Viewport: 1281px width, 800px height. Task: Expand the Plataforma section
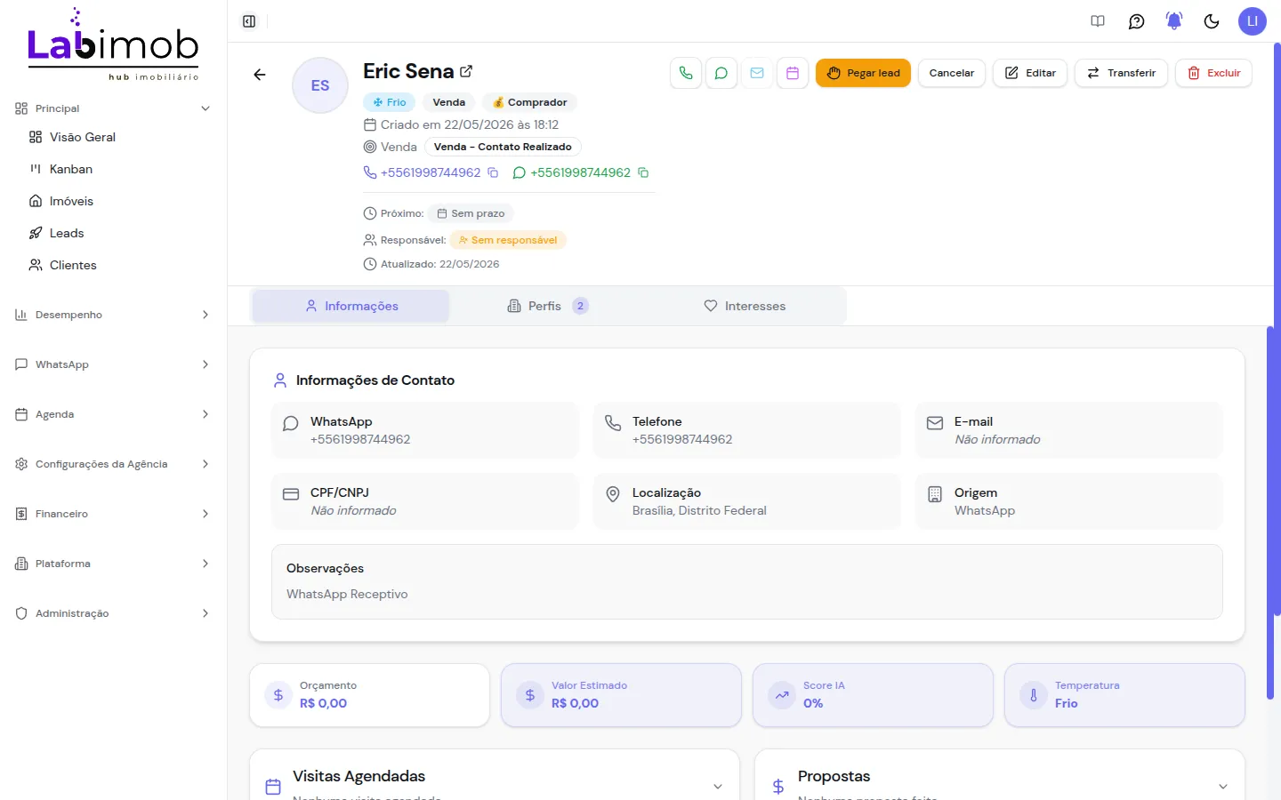(x=114, y=564)
